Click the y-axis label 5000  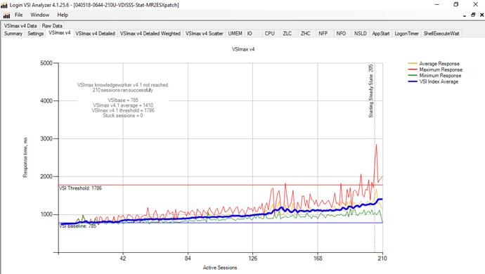tap(46, 63)
